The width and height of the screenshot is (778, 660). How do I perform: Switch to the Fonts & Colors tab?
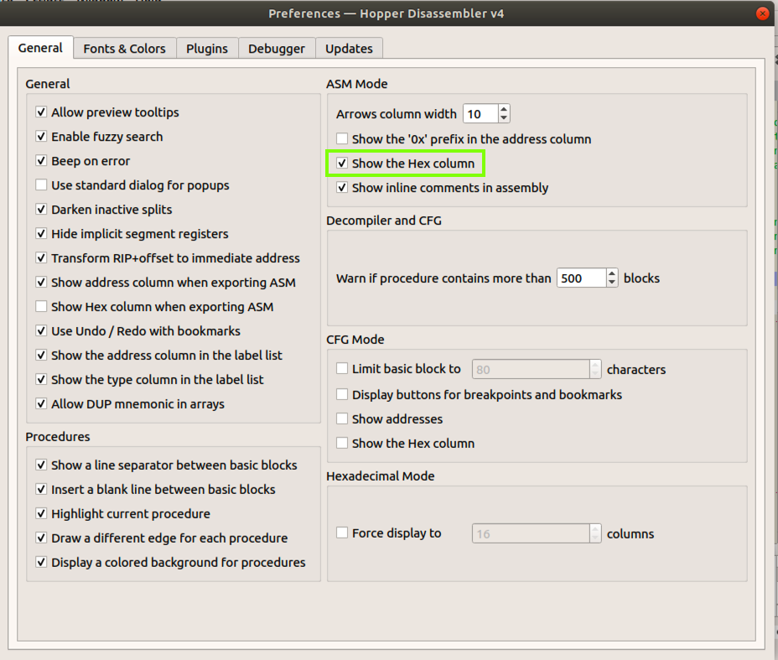coord(124,49)
